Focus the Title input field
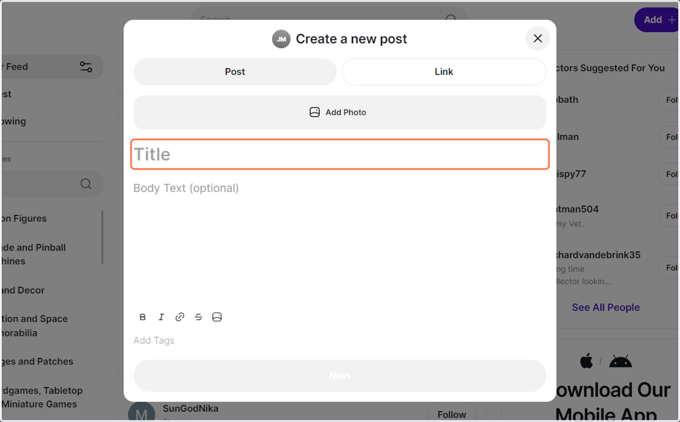 click(340, 154)
